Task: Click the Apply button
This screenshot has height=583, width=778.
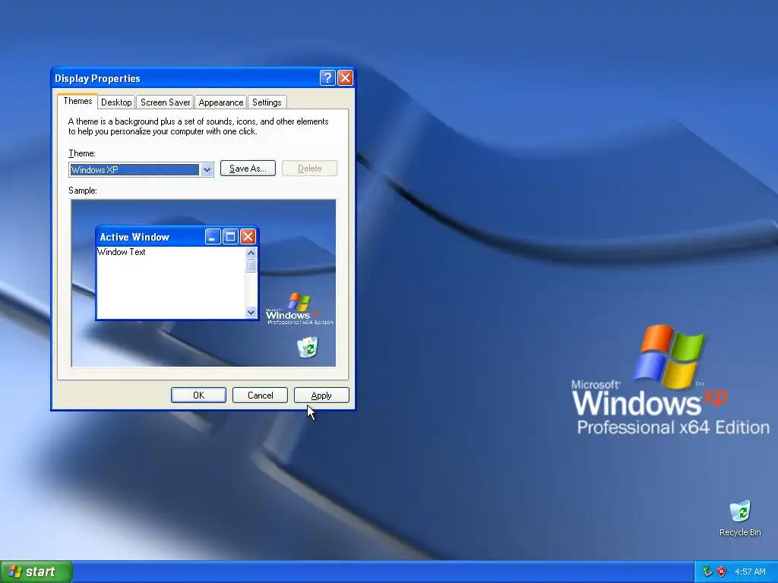Action: pyautogui.click(x=321, y=395)
